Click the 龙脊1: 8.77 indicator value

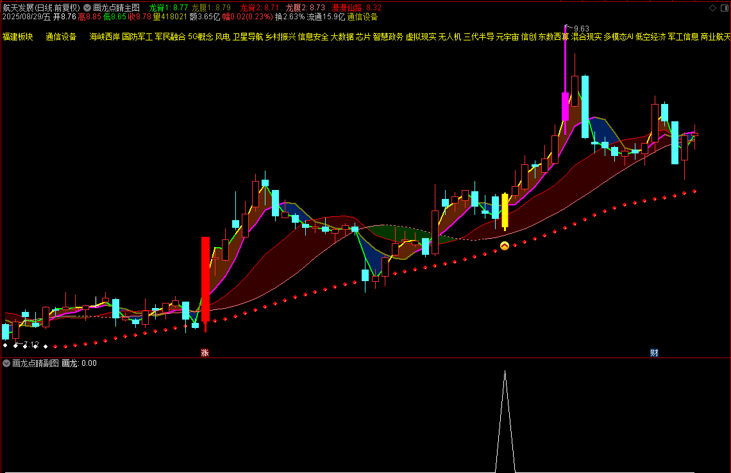169,8
